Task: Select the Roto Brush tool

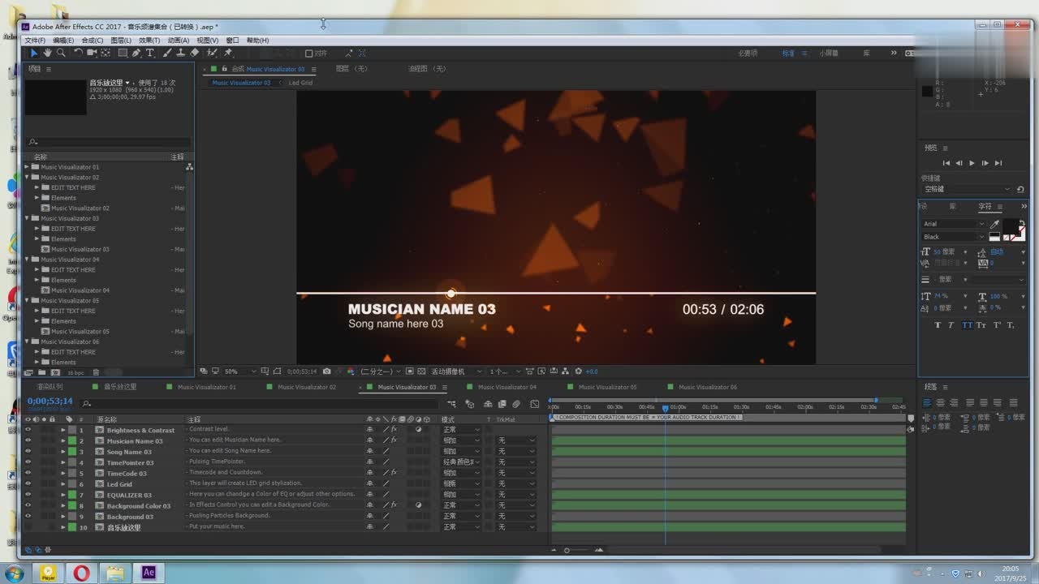Action: [211, 53]
